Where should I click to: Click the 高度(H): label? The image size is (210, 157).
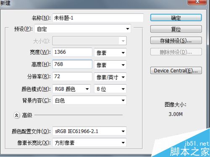coord(41,64)
